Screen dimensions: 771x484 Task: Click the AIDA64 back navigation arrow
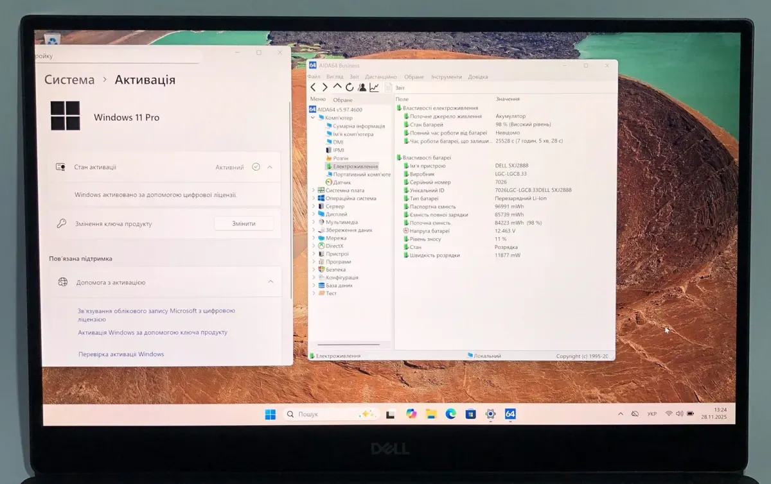pyautogui.click(x=313, y=87)
